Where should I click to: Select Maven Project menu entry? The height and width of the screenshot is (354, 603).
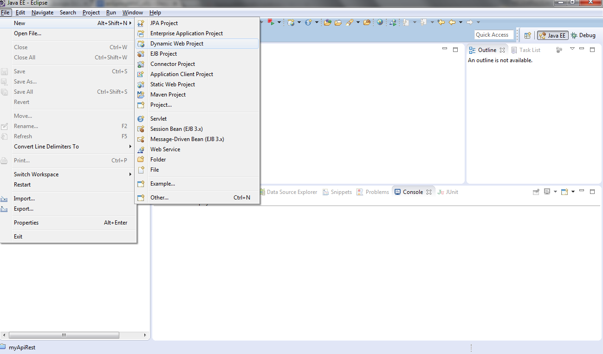tap(197, 95)
